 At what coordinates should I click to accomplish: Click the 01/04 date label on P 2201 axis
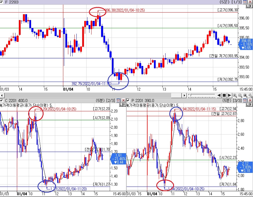(152, 194)
